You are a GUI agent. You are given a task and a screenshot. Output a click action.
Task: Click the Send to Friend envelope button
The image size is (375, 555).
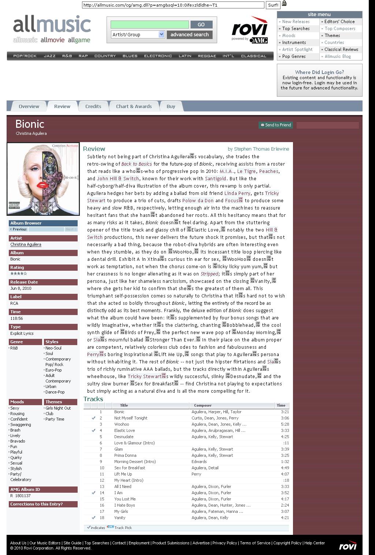coord(276,125)
